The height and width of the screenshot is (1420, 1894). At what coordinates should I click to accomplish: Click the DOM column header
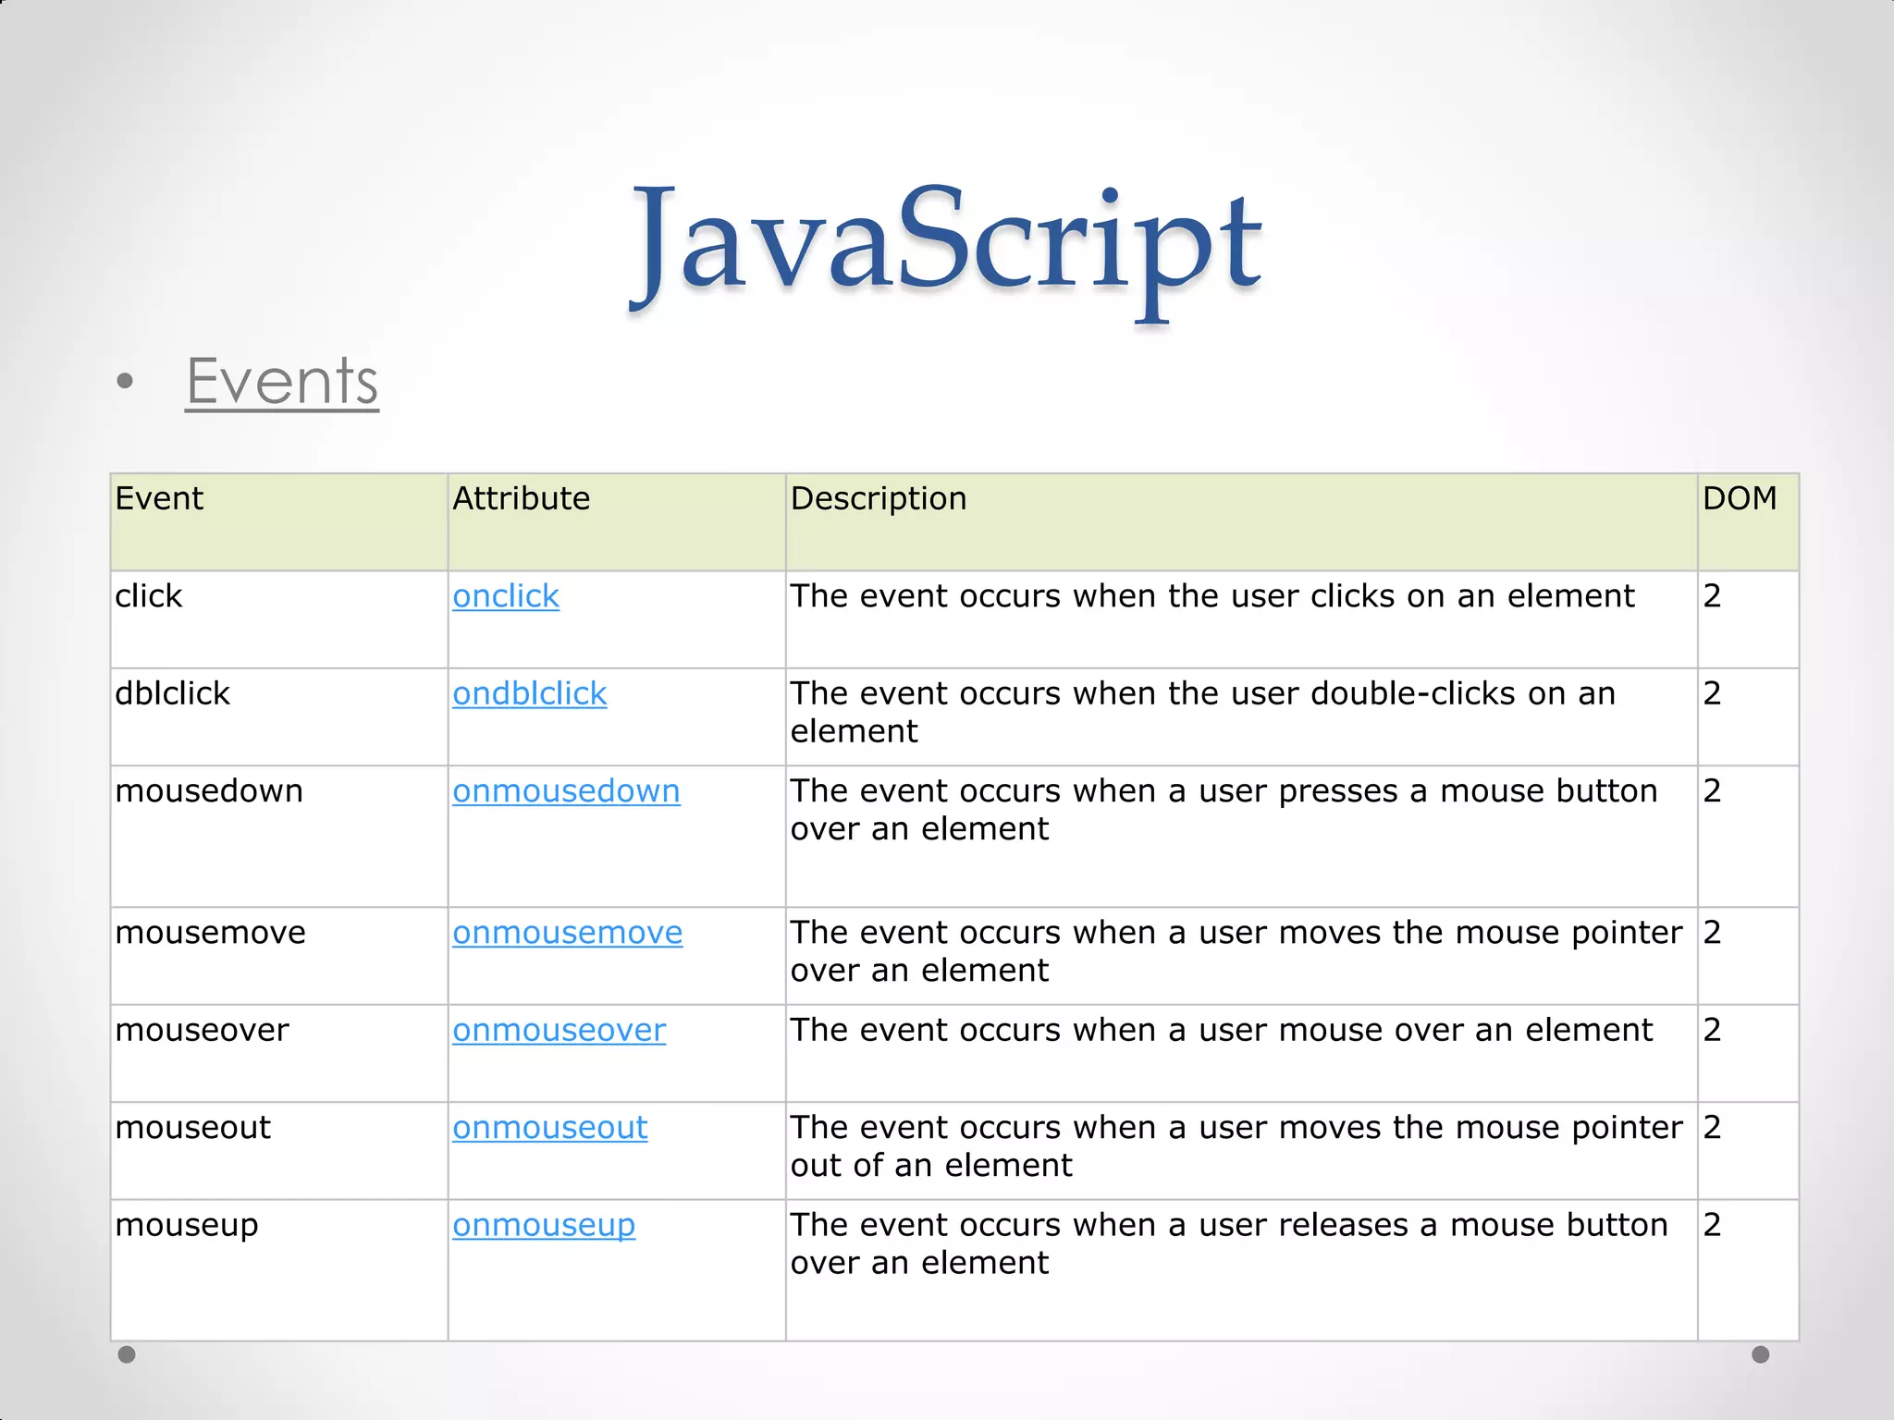[x=1749, y=522]
